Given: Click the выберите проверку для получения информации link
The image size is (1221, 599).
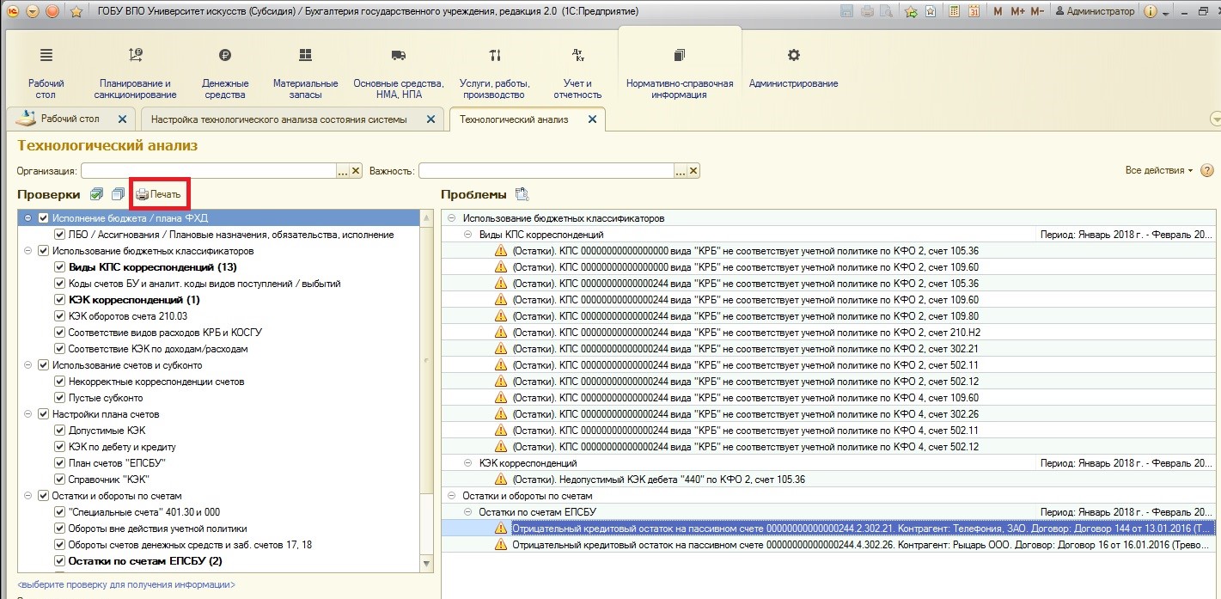Looking at the screenshot, I should 126,584.
